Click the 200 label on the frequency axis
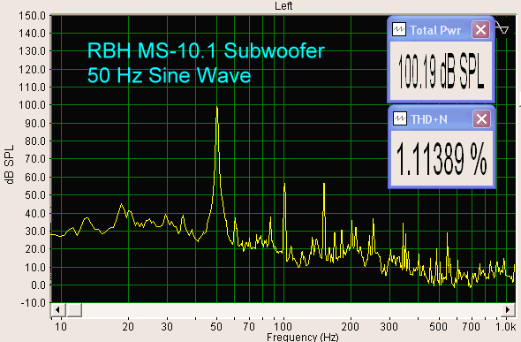The height and width of the screenshot is (342, 521). (351, 327)
